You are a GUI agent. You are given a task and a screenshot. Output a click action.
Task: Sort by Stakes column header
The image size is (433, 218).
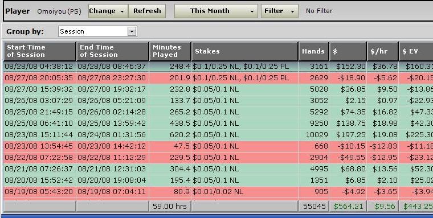pos(244,51)
